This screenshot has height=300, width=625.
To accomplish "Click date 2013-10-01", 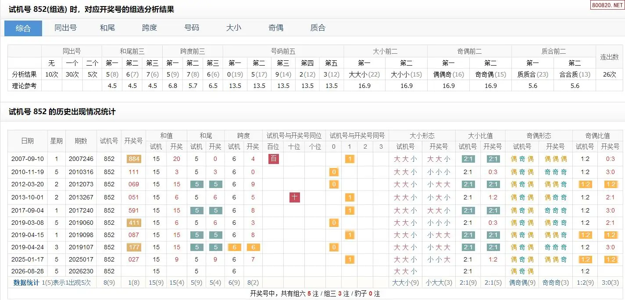I will 28,197.
